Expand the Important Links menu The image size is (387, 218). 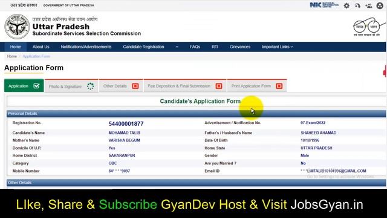pos(277,47)
